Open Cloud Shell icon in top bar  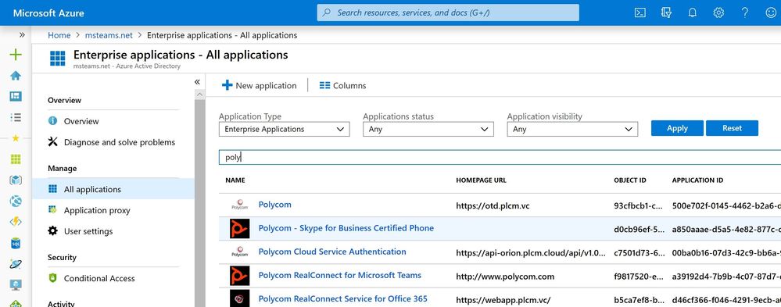(x=640, y=13)
